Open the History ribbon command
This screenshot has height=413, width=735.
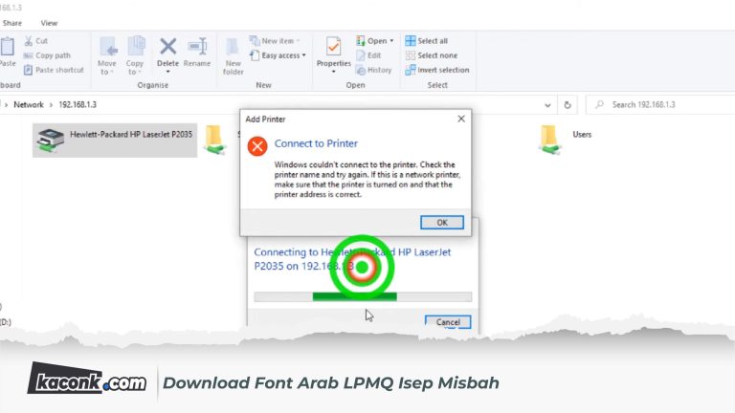[x=373, y=70]
